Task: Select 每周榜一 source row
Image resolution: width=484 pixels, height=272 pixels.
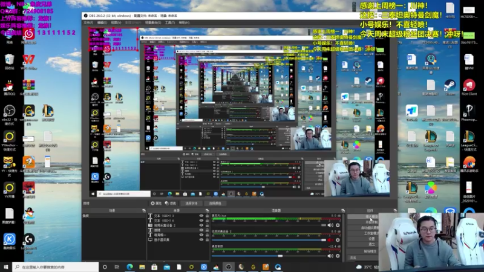Action: point(178,235)
